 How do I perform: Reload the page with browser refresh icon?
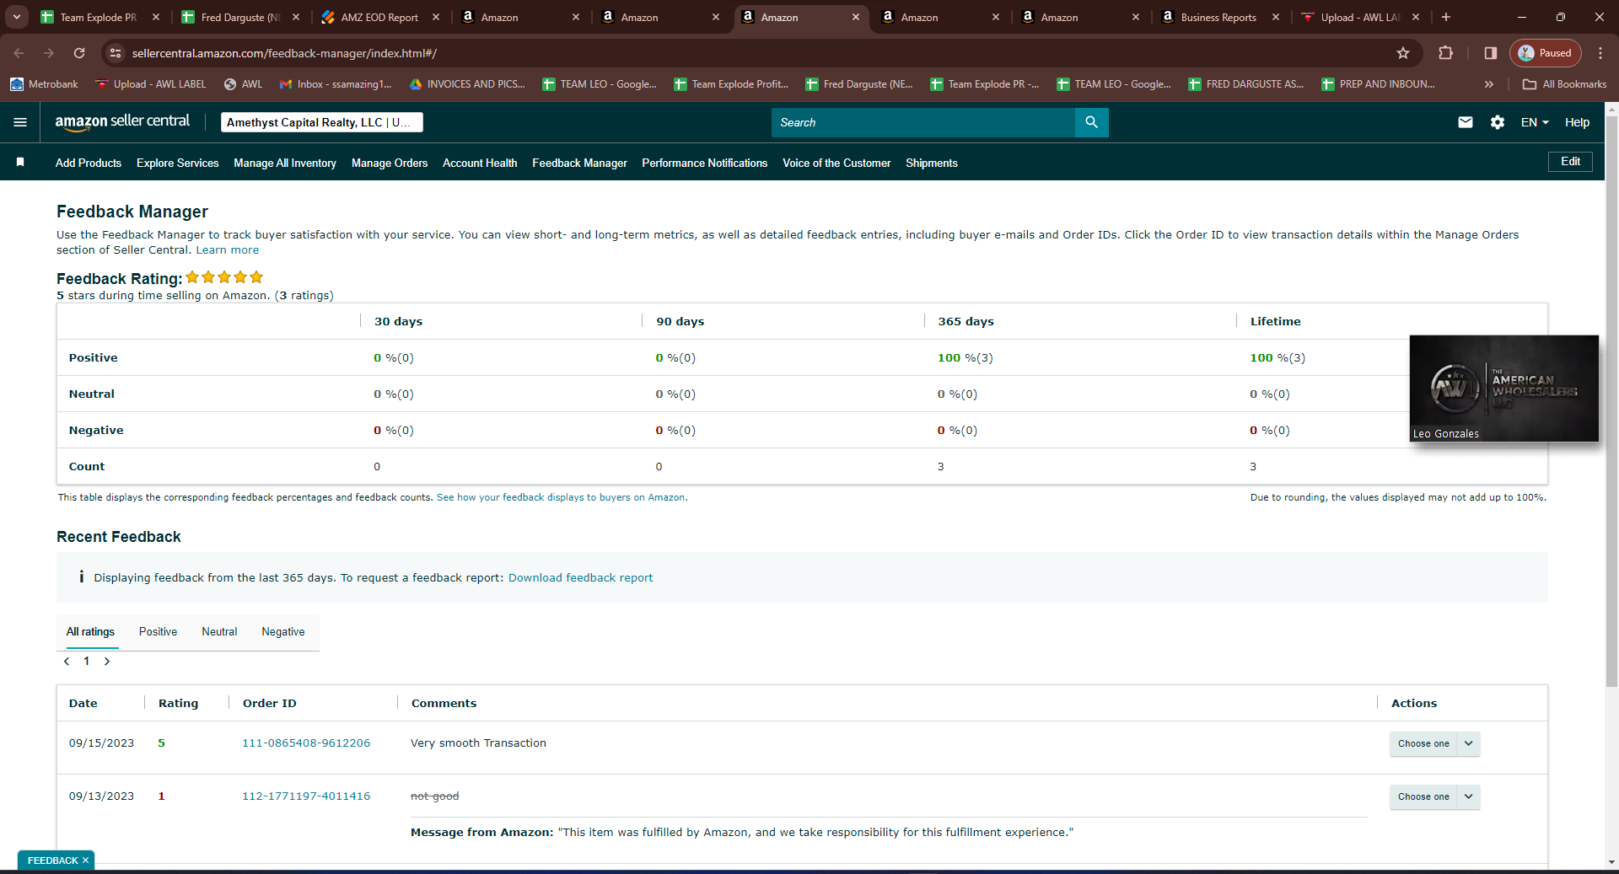click(79, 53)
